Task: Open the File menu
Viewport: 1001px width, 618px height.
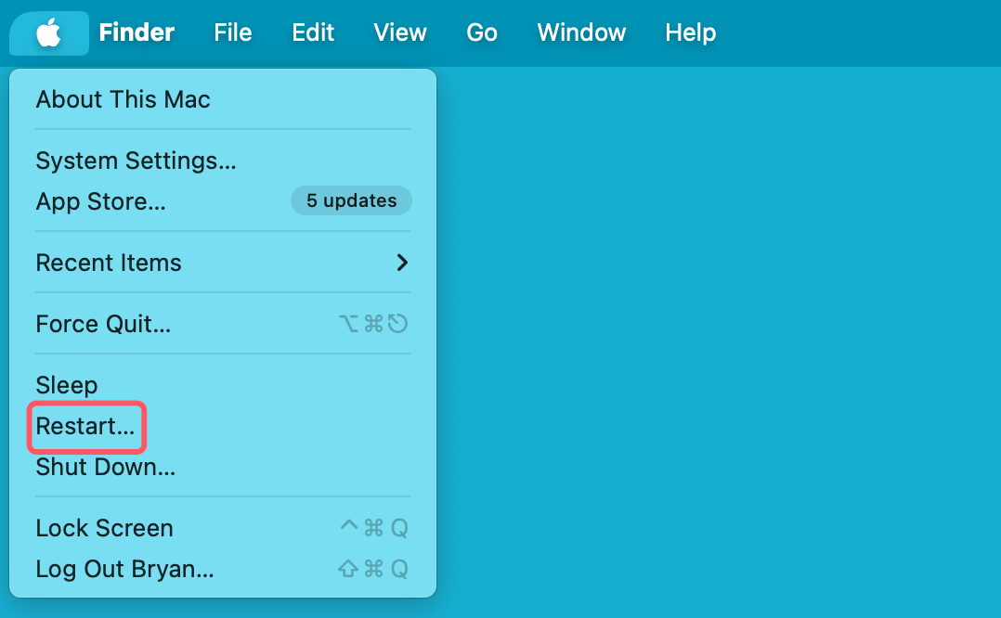Action: pos(232,32)
